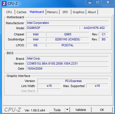
Task: Click the DQ965GF model value
Action: pyautogui.click(x=52, y=28)
